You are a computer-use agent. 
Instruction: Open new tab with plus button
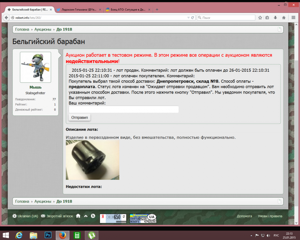(x=157, y=10)
